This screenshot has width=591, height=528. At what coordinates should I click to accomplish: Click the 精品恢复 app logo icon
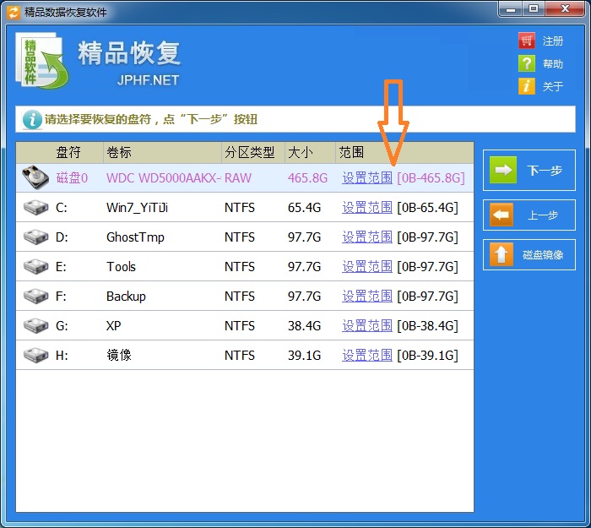[x=41, y=60]
